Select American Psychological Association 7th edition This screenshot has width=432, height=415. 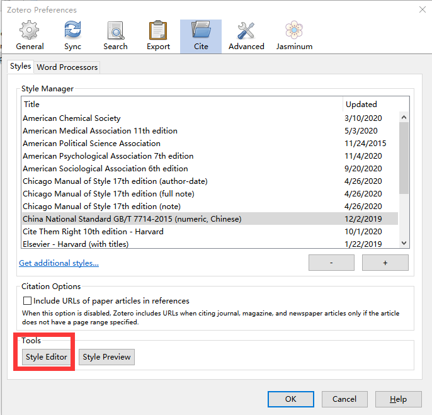(x=210, y=156)
